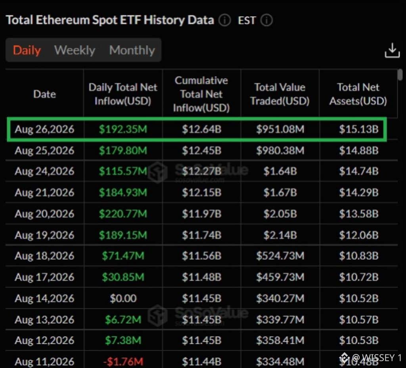406x368 pixels.
Task: Click the $339.77M value traded cell
Action: pos(280,320)
